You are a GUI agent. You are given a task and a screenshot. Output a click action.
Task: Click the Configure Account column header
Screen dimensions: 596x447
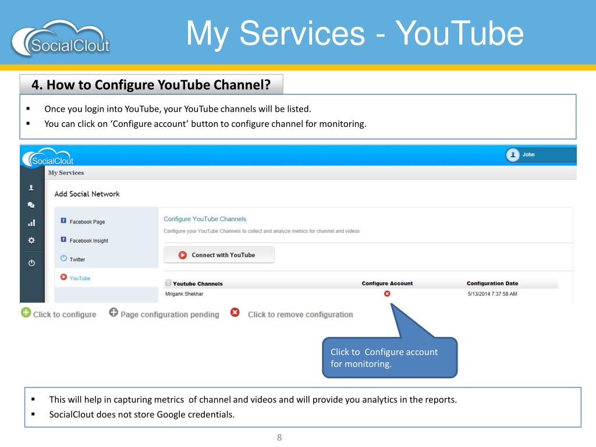pos(387,283)
